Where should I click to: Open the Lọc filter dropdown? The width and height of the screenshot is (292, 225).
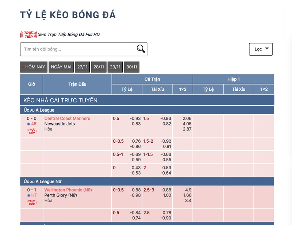pyautogui.click(x=261, y=49)
